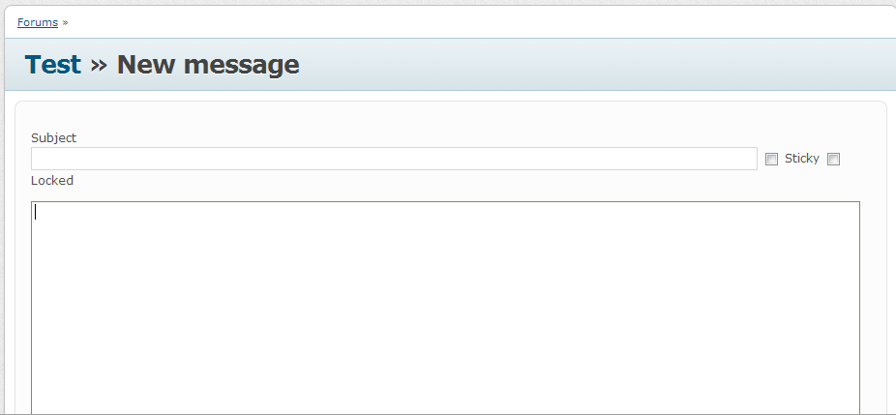Click empty breadcrumb bar next to Forums
The height and width of the screenshot is (415, 896).
480,22
